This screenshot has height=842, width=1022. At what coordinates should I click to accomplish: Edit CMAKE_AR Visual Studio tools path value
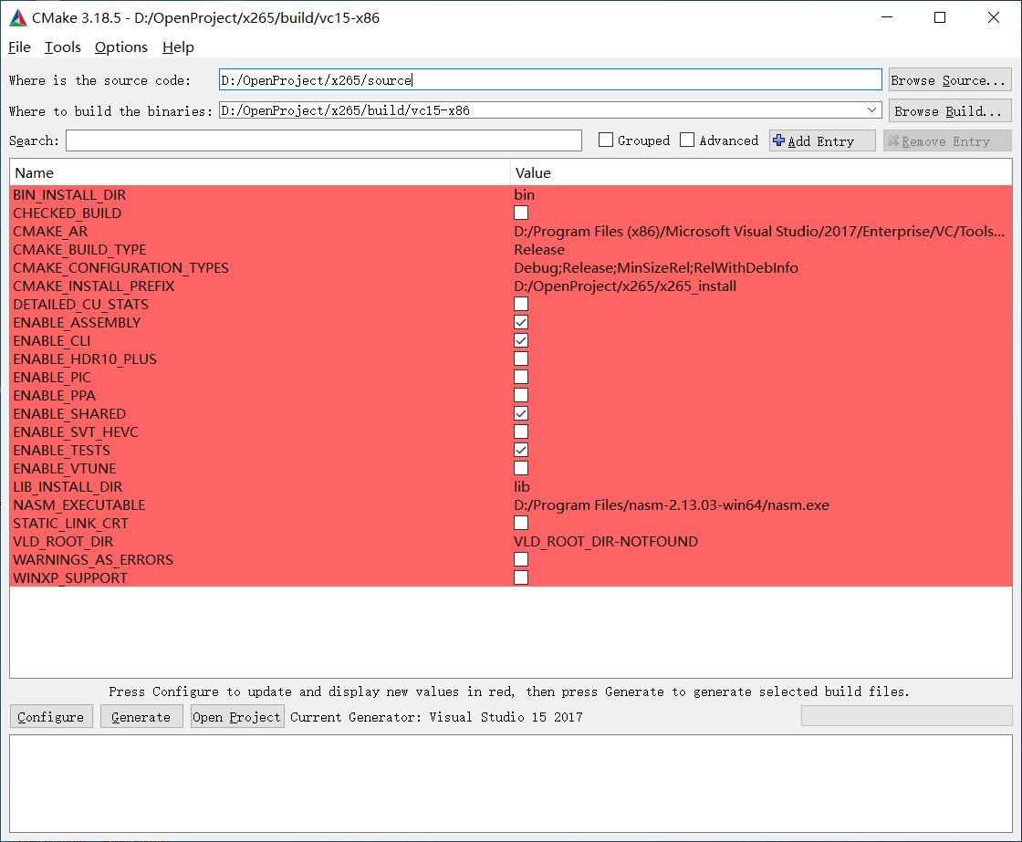click(759, 232)
